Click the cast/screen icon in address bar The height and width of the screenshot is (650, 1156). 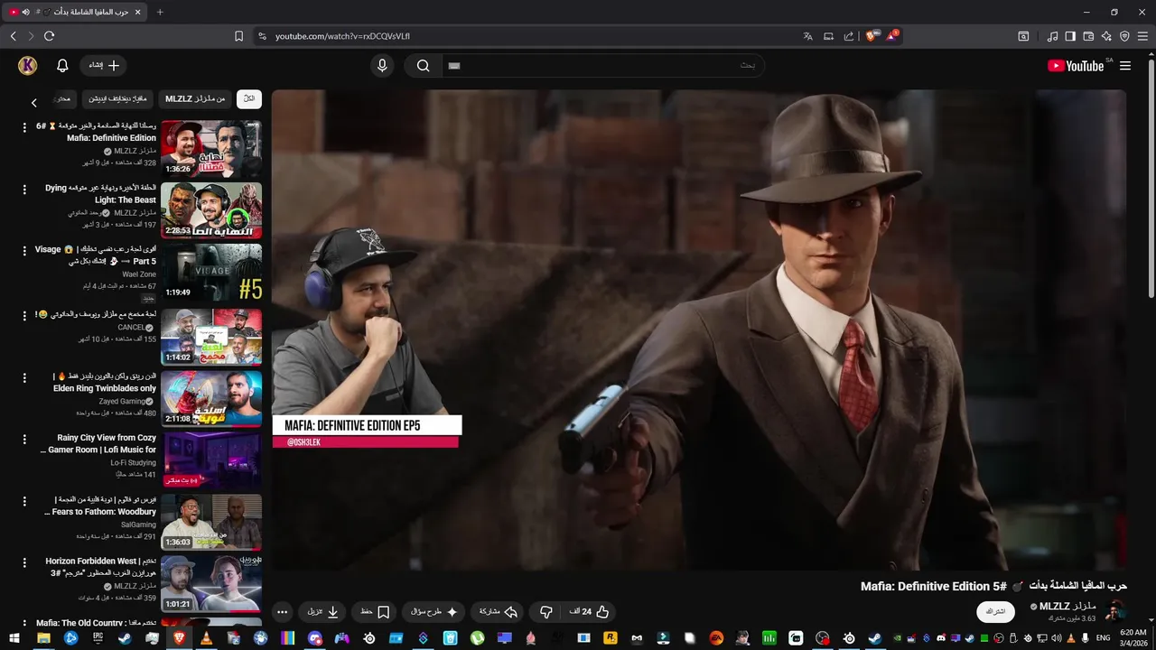click(x=828, y=36)
